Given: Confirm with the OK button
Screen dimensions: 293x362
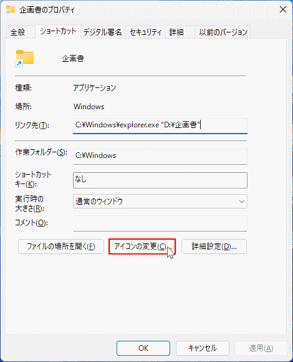Looking at the screenshot, I should pos(143,348).
